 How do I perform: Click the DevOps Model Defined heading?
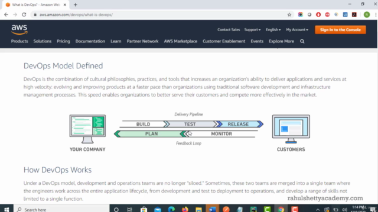click(x=63, y=66)
